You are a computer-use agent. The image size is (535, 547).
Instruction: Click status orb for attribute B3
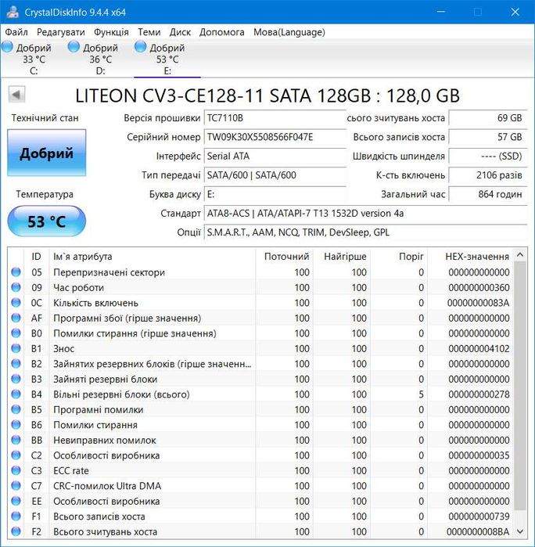(16, 379)
